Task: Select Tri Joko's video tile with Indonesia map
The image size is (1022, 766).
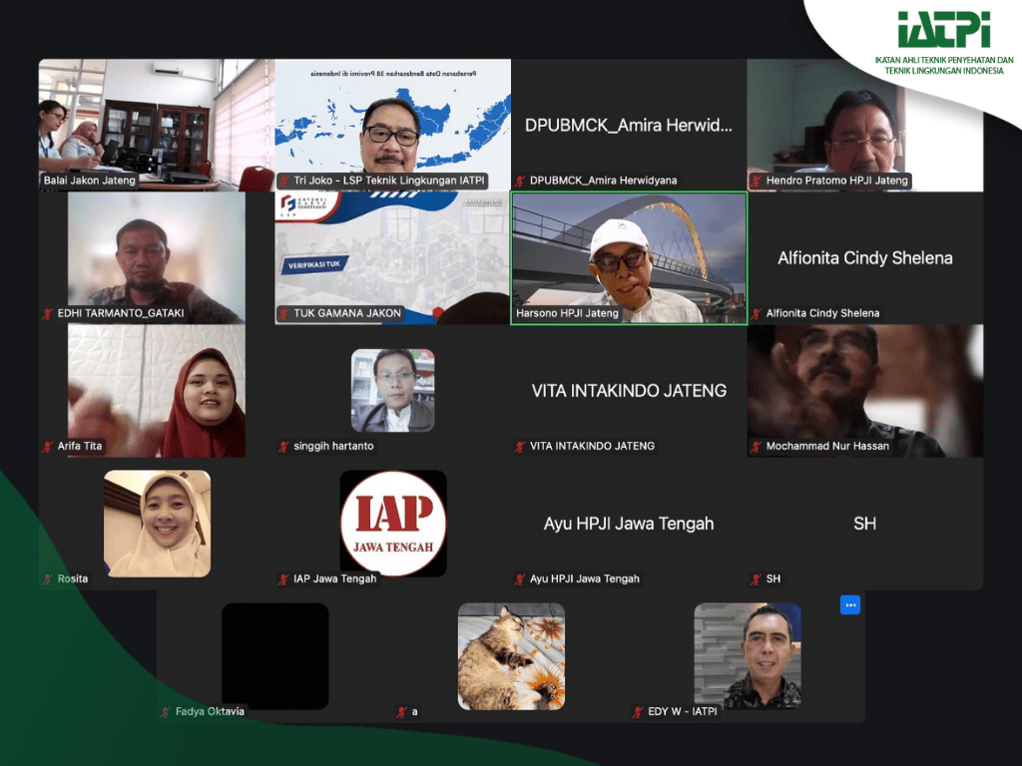Action: (x=393, y=125)
